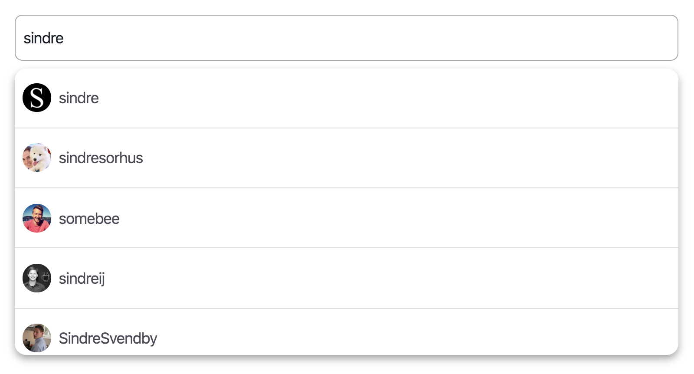
Task: Click somebee's red-shirt profile avatar
Action: click(x=37, y=218)
